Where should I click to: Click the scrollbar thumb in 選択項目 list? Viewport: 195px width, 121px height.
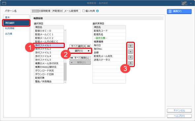coord(65,72)
